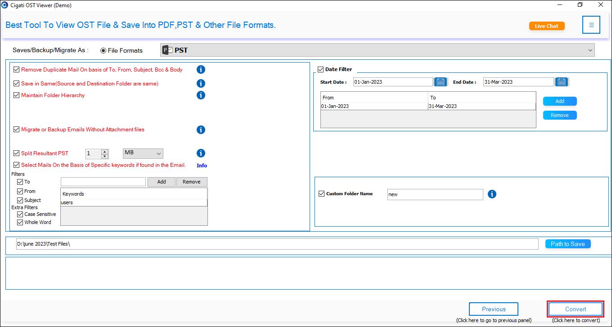Screen dimensions: 612x327
Task: Click Remove date range button
Action: (x=560, y=115)
